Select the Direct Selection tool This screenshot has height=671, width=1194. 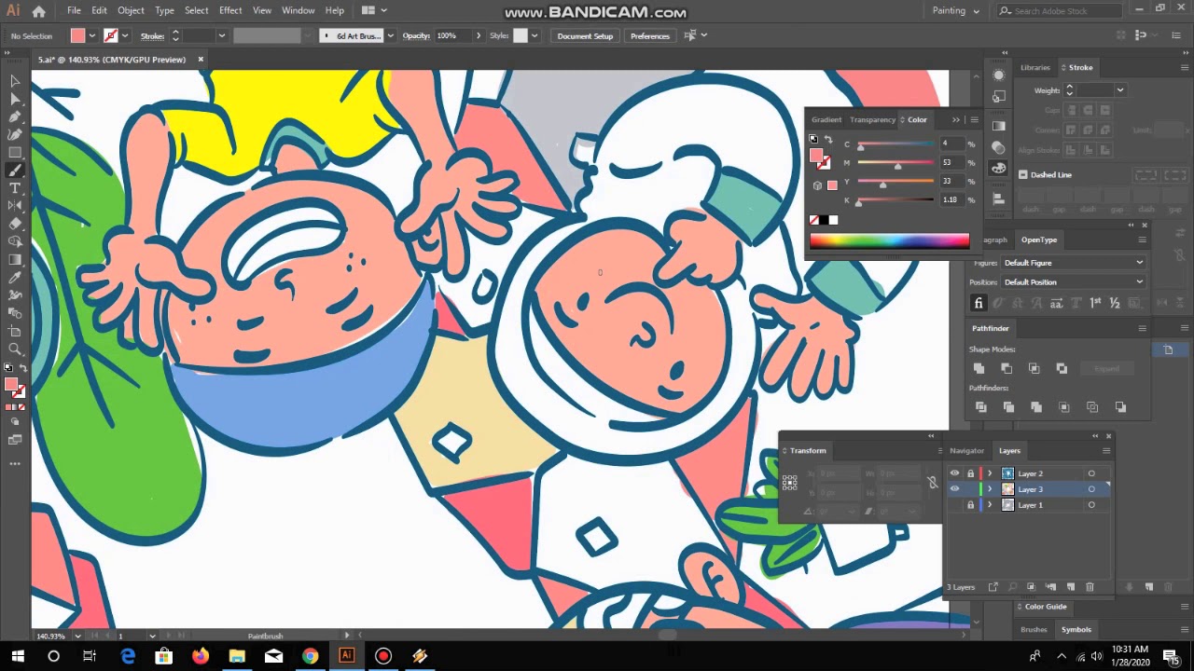(15, 99)
